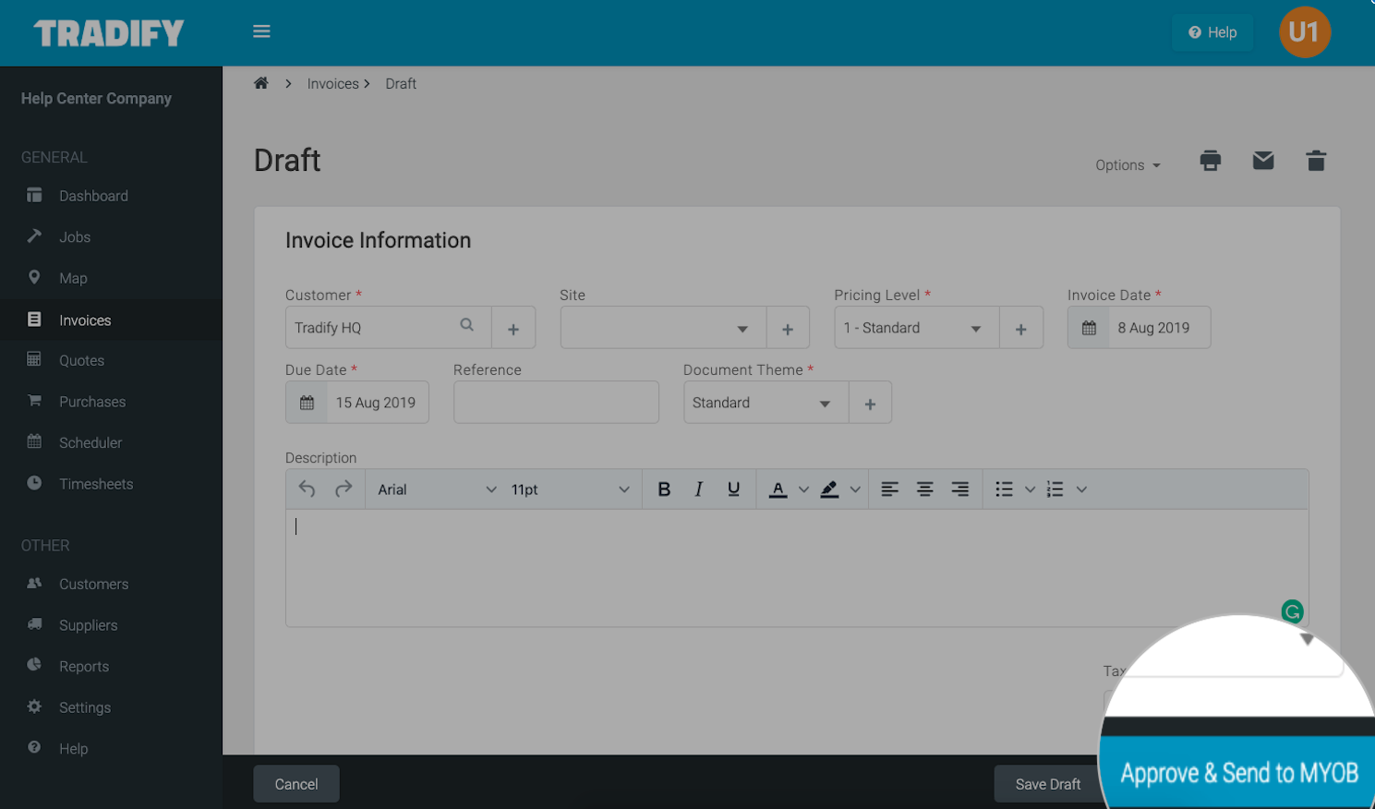Toggle underline formatting

tap(733, 489)
